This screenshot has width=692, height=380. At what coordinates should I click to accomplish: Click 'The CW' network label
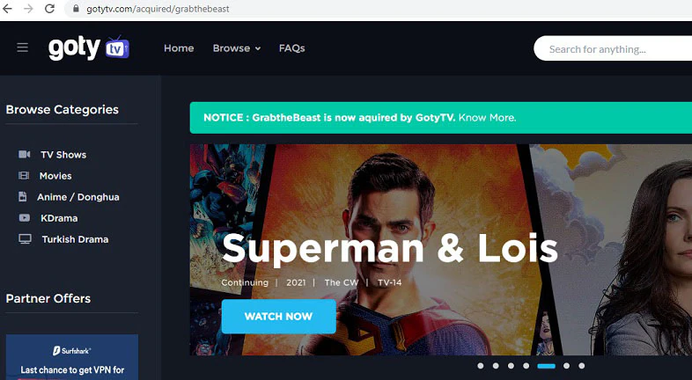(341, 282)
